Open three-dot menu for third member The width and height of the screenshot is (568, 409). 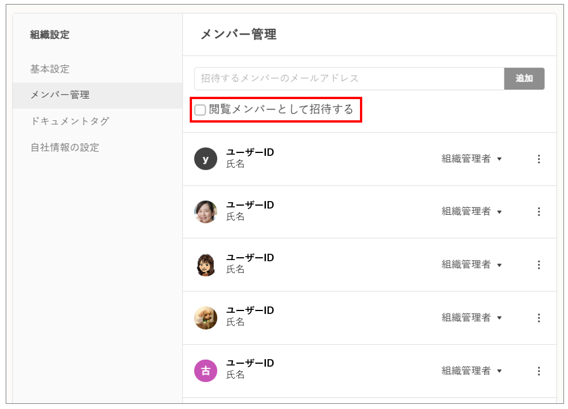point(539,265)
